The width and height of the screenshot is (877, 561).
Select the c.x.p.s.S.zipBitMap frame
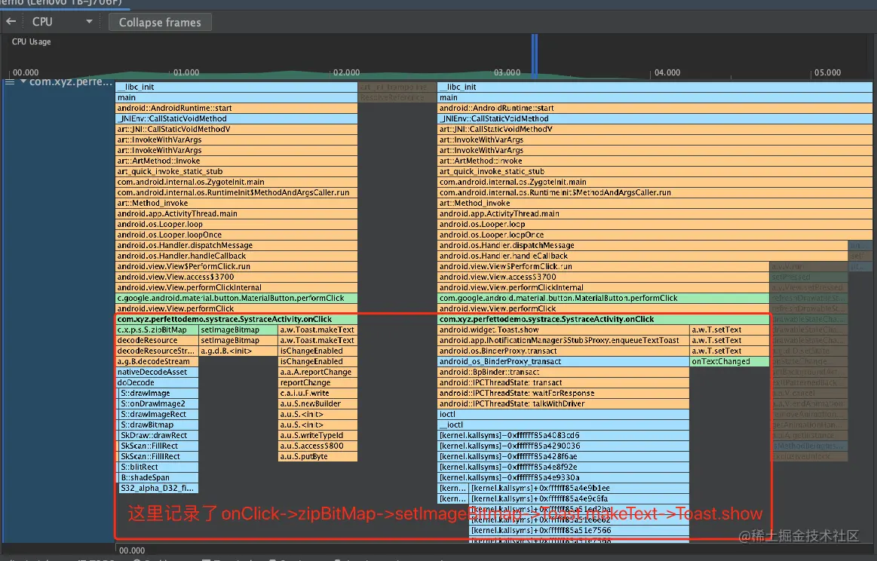point(157,330)
